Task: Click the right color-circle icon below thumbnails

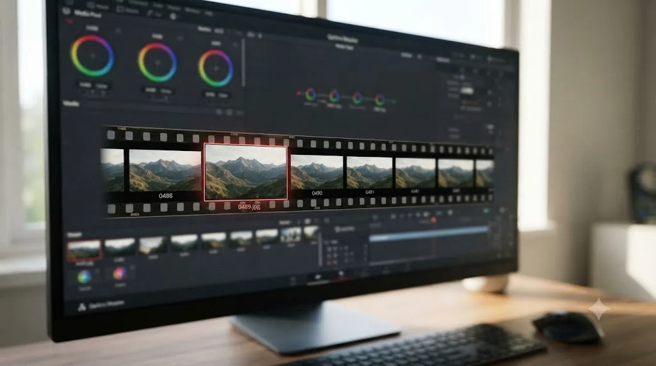Action: pyautogui.click(x=120, y=274)
